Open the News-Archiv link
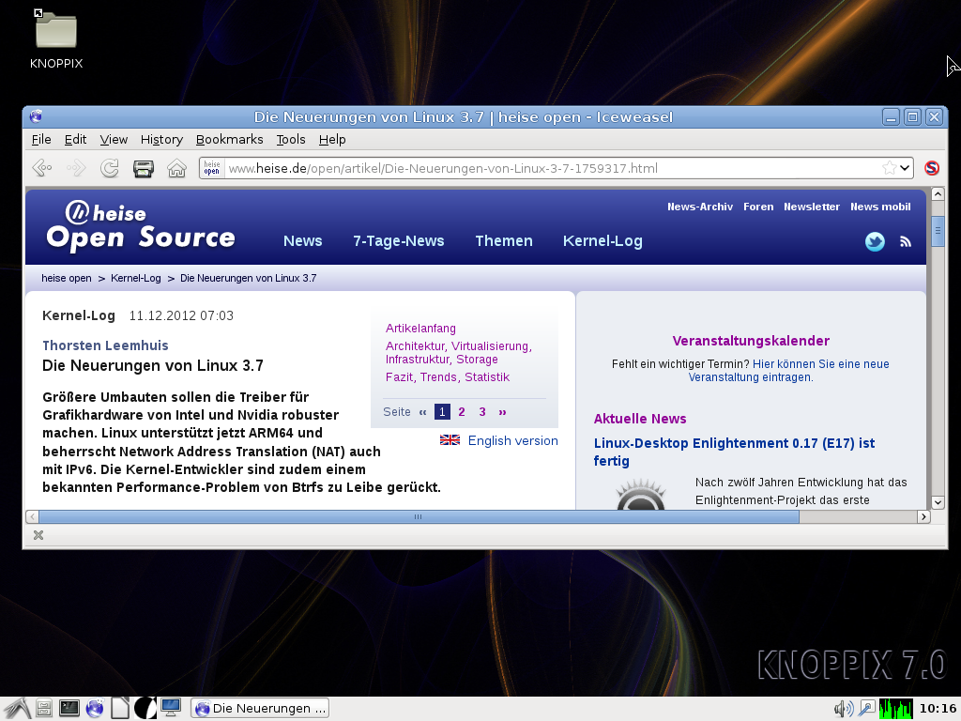Viewport: 961px width, 721px height. pyautogui.click(x=700, y=207)
